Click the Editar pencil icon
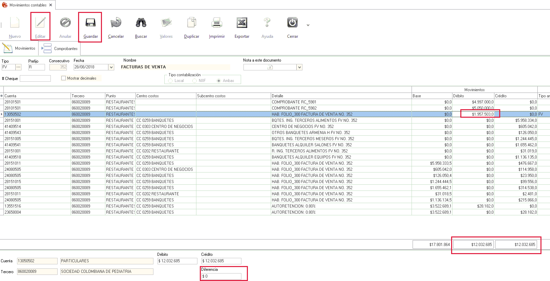The width and height of the screenshot is (550, 281). 40,23
